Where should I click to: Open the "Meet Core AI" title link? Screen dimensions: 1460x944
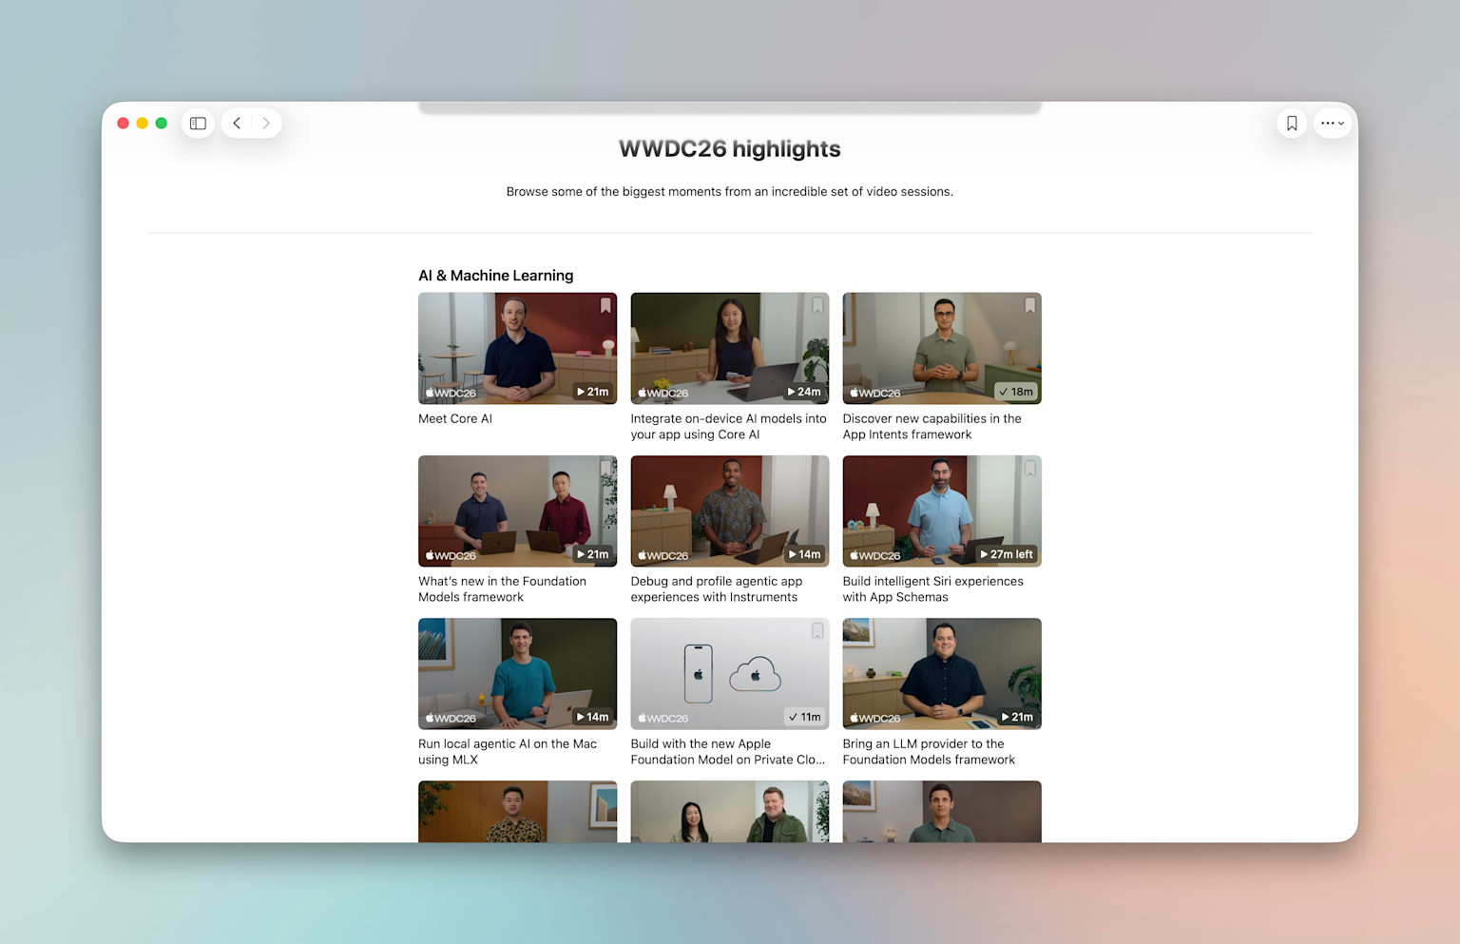[x=455, y=418]
